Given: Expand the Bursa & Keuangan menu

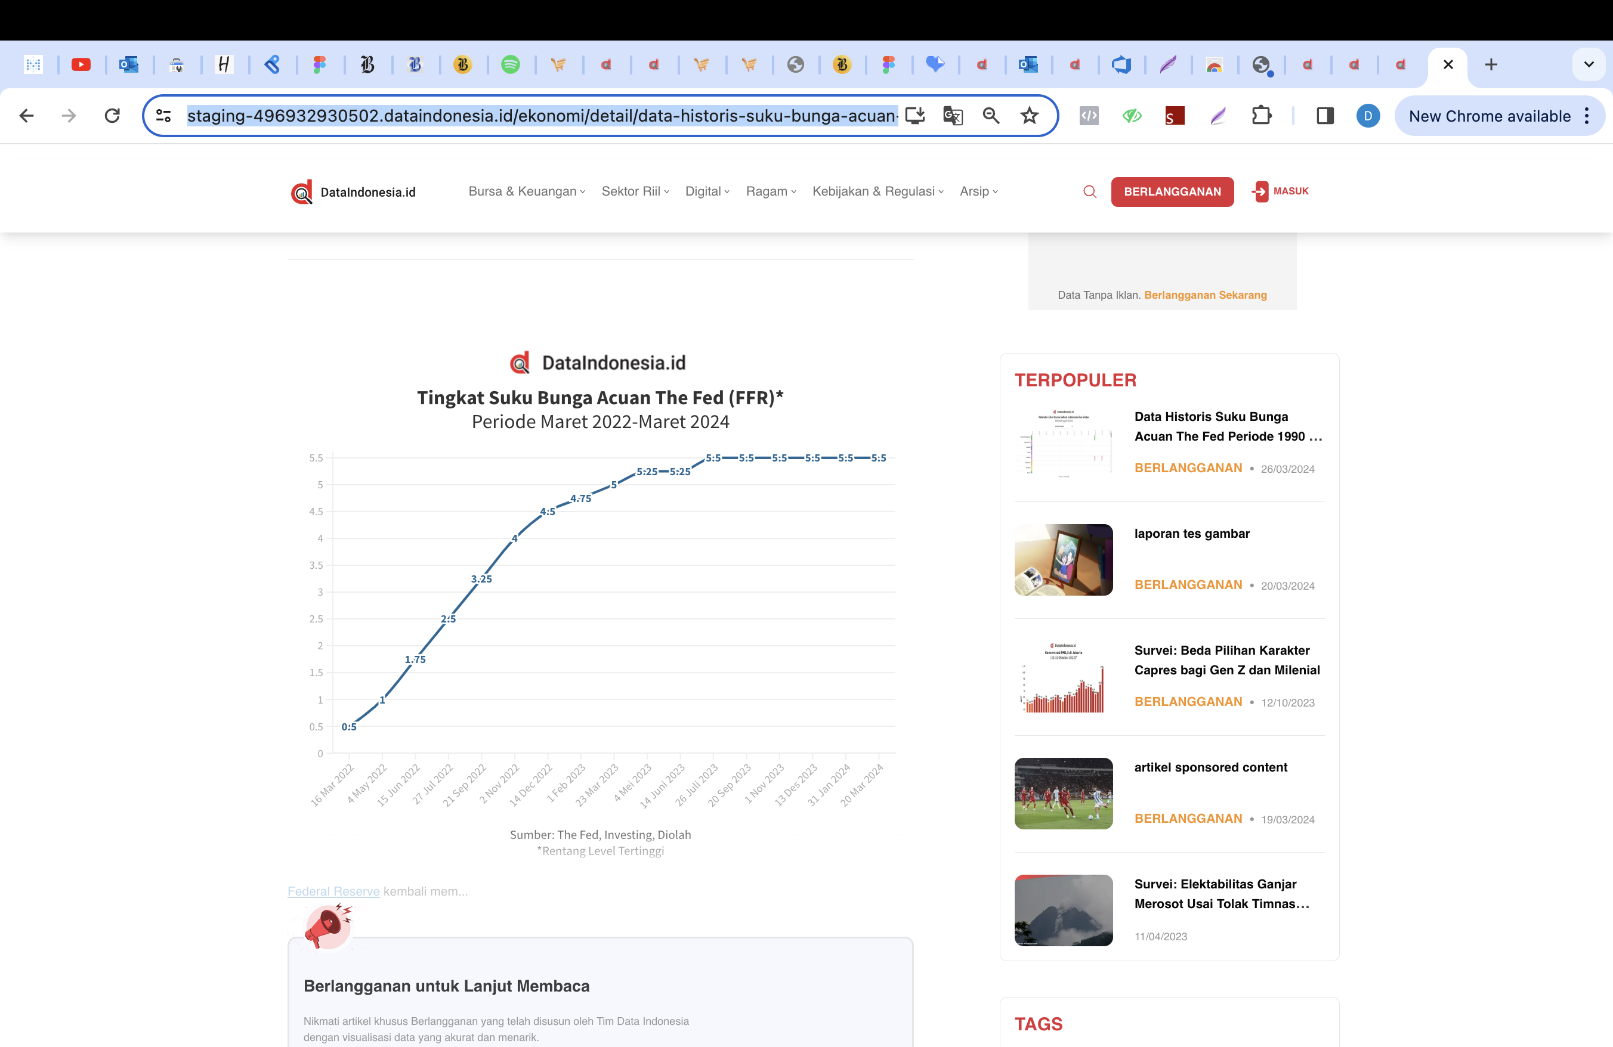Looking at the screenshot, I should pyautogui.click(x=527, y=191).
